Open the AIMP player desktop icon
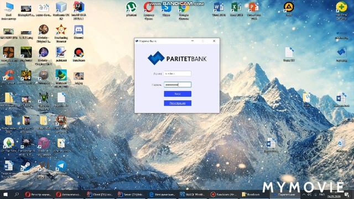Image resolution: width=354 pixels, height=199 pixels. 289,9
